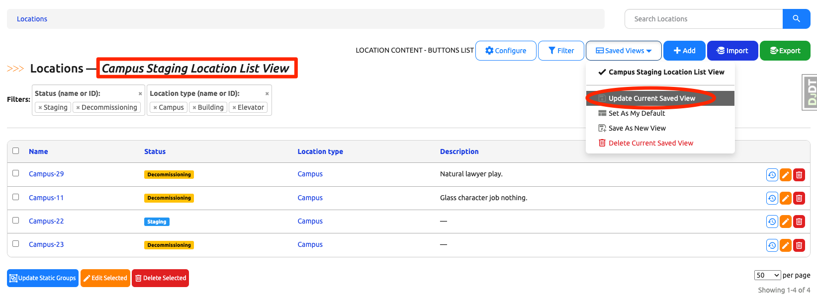Screen dimensions: 817x298
Task: Remove the Elevator location type filter
Action: click(x=234, y=108)
